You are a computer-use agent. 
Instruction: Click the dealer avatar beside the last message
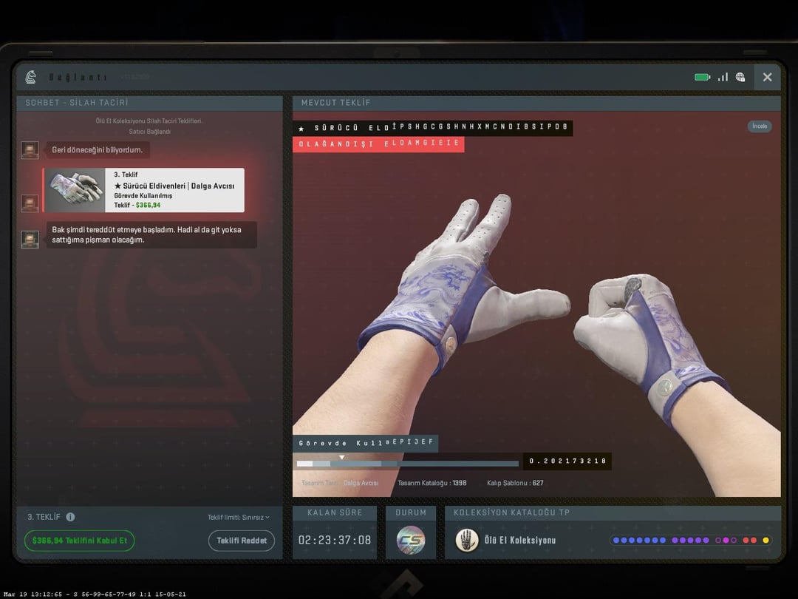point(30,239)
